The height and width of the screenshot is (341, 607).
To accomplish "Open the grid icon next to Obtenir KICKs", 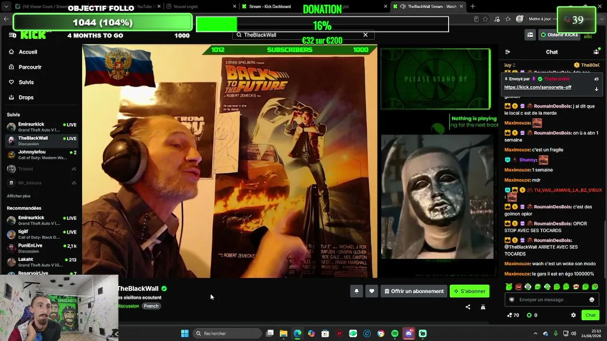I will pyautogui.click(x=530, y=35).
